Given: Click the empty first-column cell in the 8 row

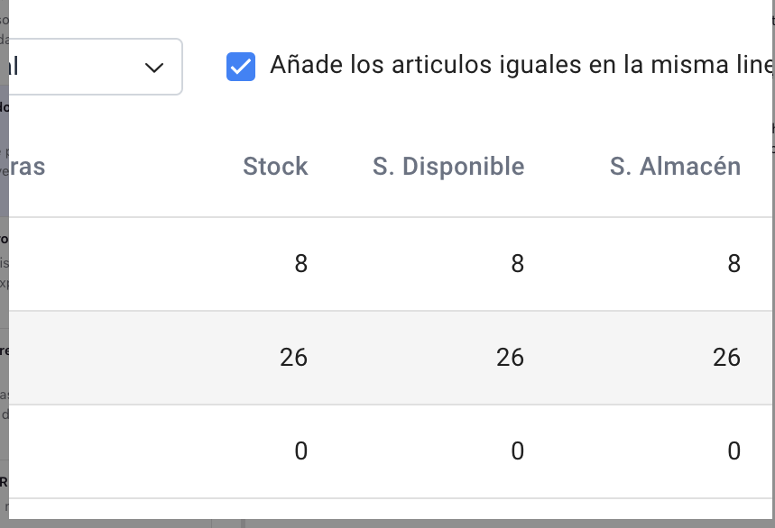Looking at the screenshot, I should [99, 264].
